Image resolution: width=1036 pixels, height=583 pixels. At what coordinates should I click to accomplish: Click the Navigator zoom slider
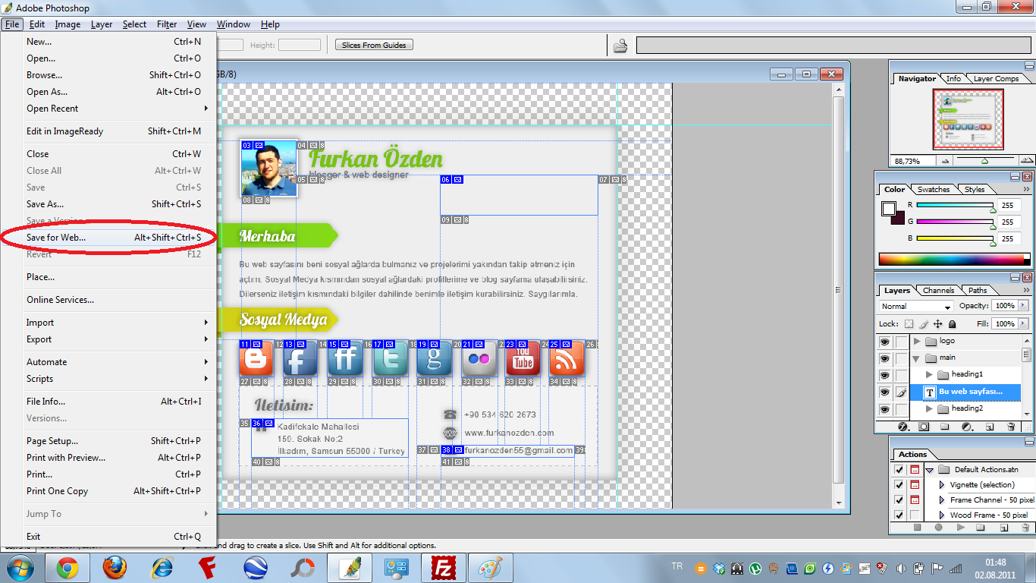[984, 161]
